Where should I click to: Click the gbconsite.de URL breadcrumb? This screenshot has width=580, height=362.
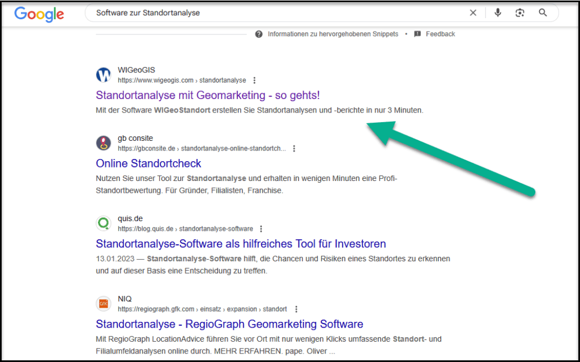pos(202,149)
